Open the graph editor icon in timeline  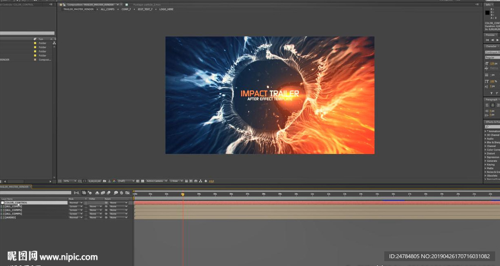pyautogui.click(x=127, y=193)
